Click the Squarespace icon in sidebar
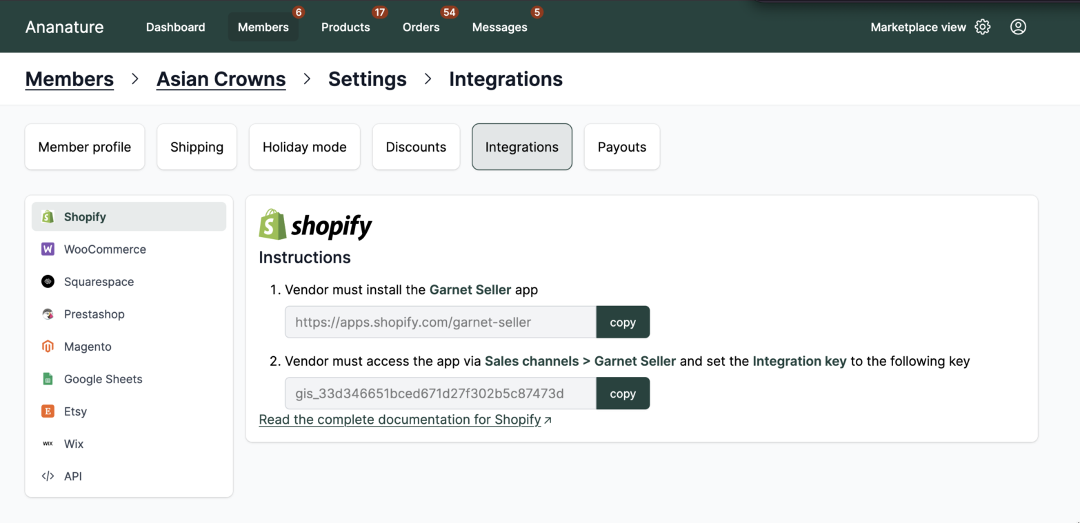1080x523 pixels. [48, 282]
